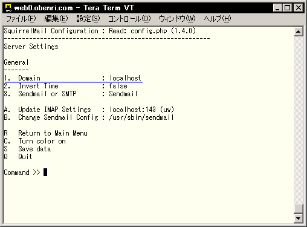Open the コントロール(O) menu
The height and width of the screenshot is (227, 307).
[129, 19]
